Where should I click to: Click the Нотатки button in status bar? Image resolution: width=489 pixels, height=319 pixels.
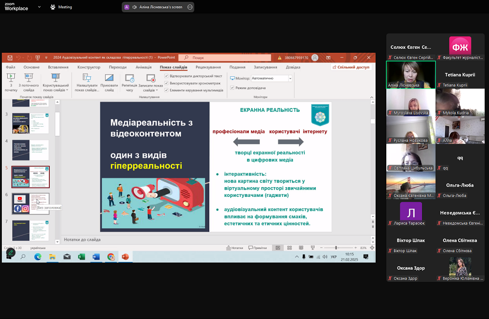click(x=235, y=248)
